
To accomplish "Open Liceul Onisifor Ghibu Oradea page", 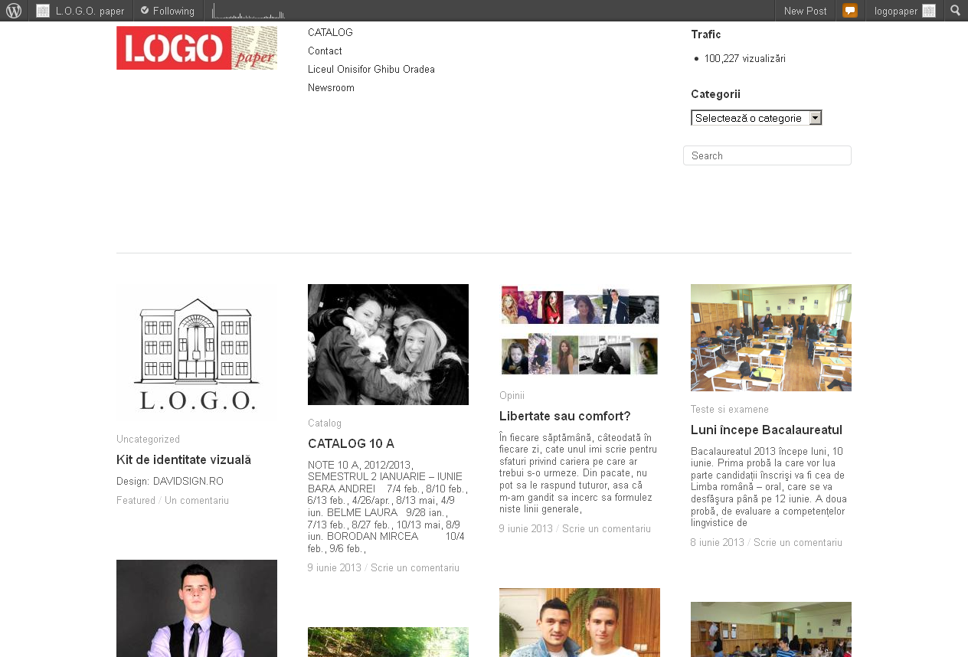I will 371,69.
